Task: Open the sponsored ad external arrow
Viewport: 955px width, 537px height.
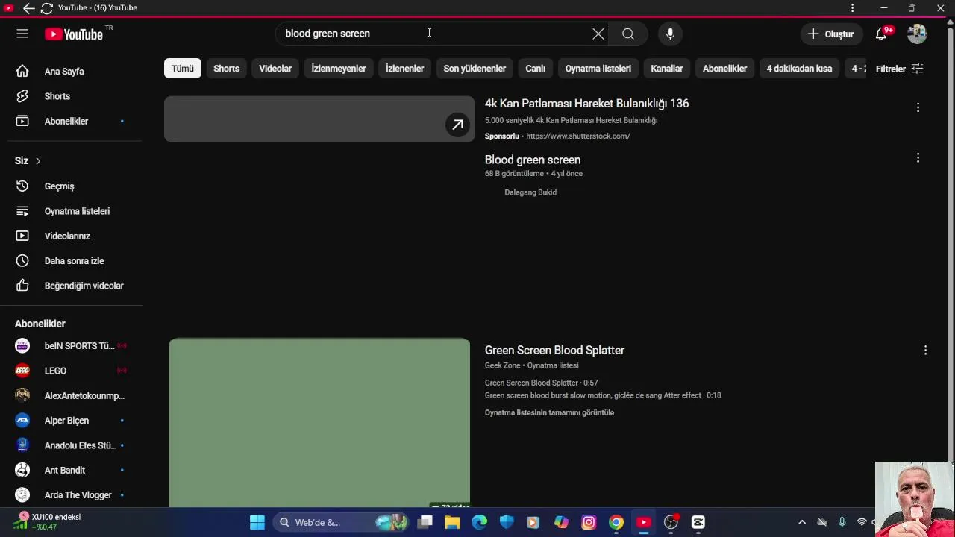Action: pos(457,125)
